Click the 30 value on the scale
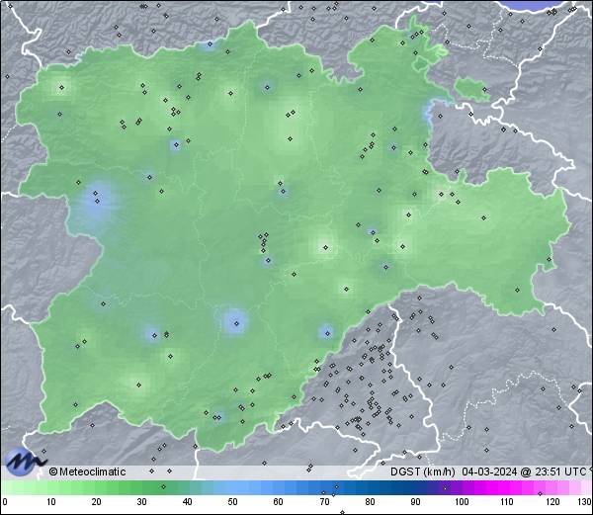593x515 pixels. coord(141,502)
